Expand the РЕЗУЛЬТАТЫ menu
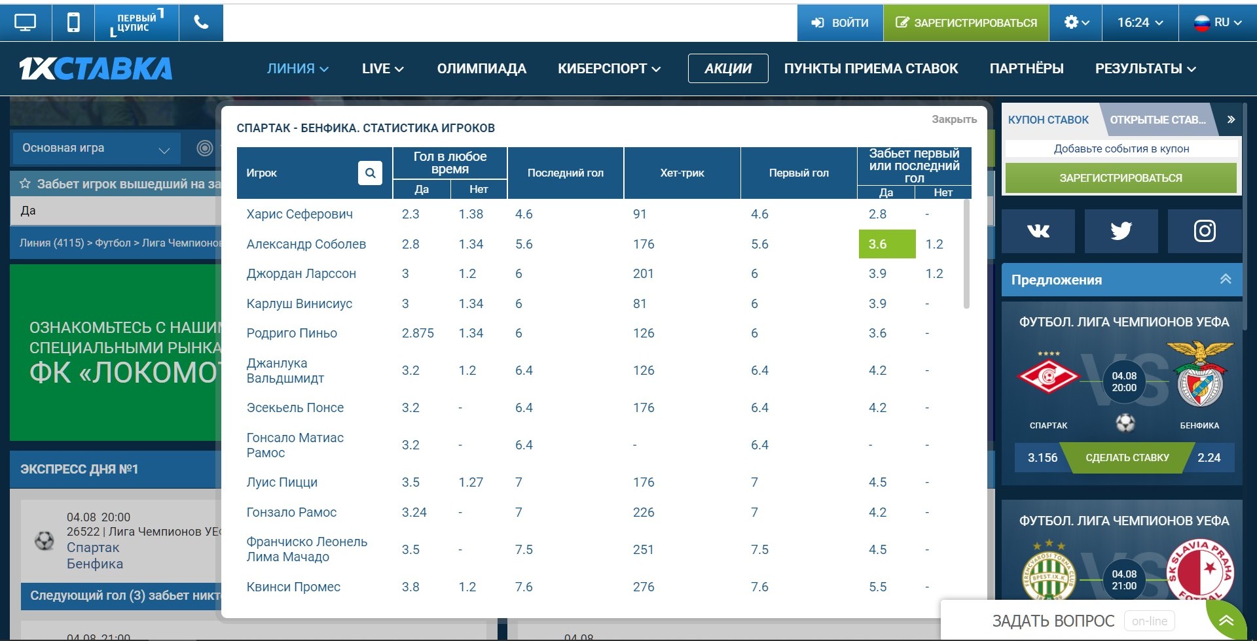 tap(1146, 69)
